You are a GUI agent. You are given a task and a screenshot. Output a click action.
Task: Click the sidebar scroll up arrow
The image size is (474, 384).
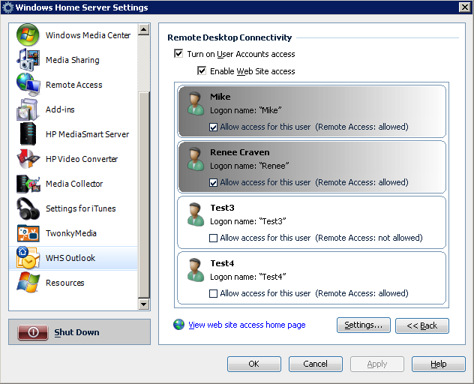(x=143, y=29)
